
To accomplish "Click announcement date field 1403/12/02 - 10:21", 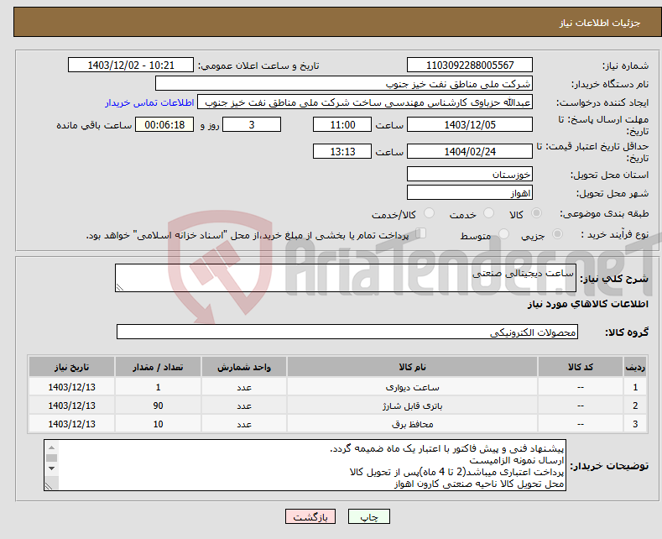I will (131, 65).
